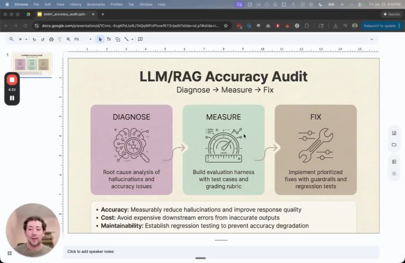405x263 pixels.
Task: Click the print icon in Slides toolbar
Action: 51,39
